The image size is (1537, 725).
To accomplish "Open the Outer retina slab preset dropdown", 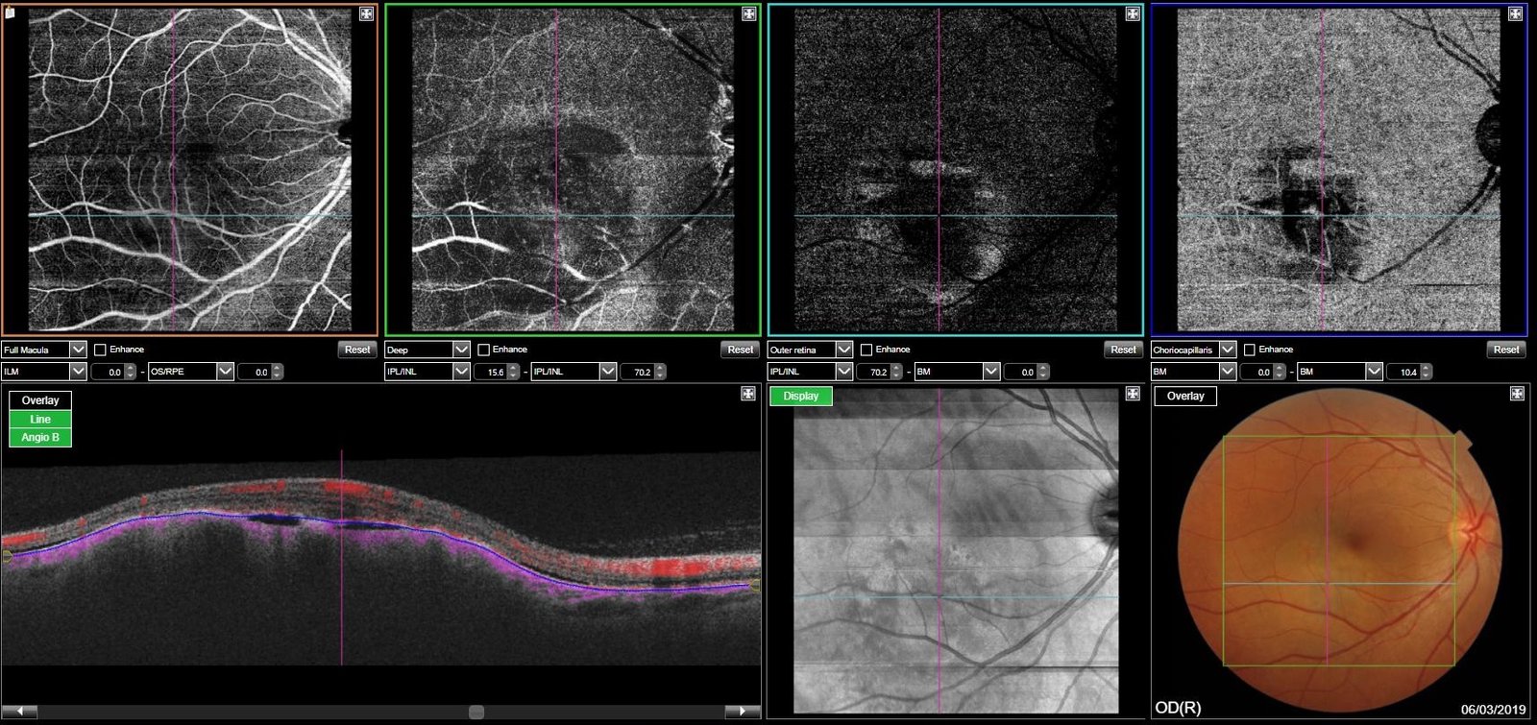I will point(843,350).
